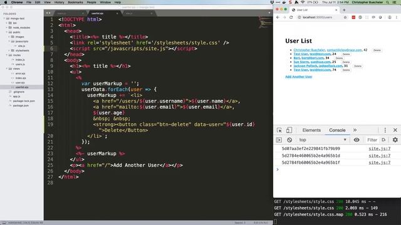Open the top JavaScript context dropdown

(323, 140)
